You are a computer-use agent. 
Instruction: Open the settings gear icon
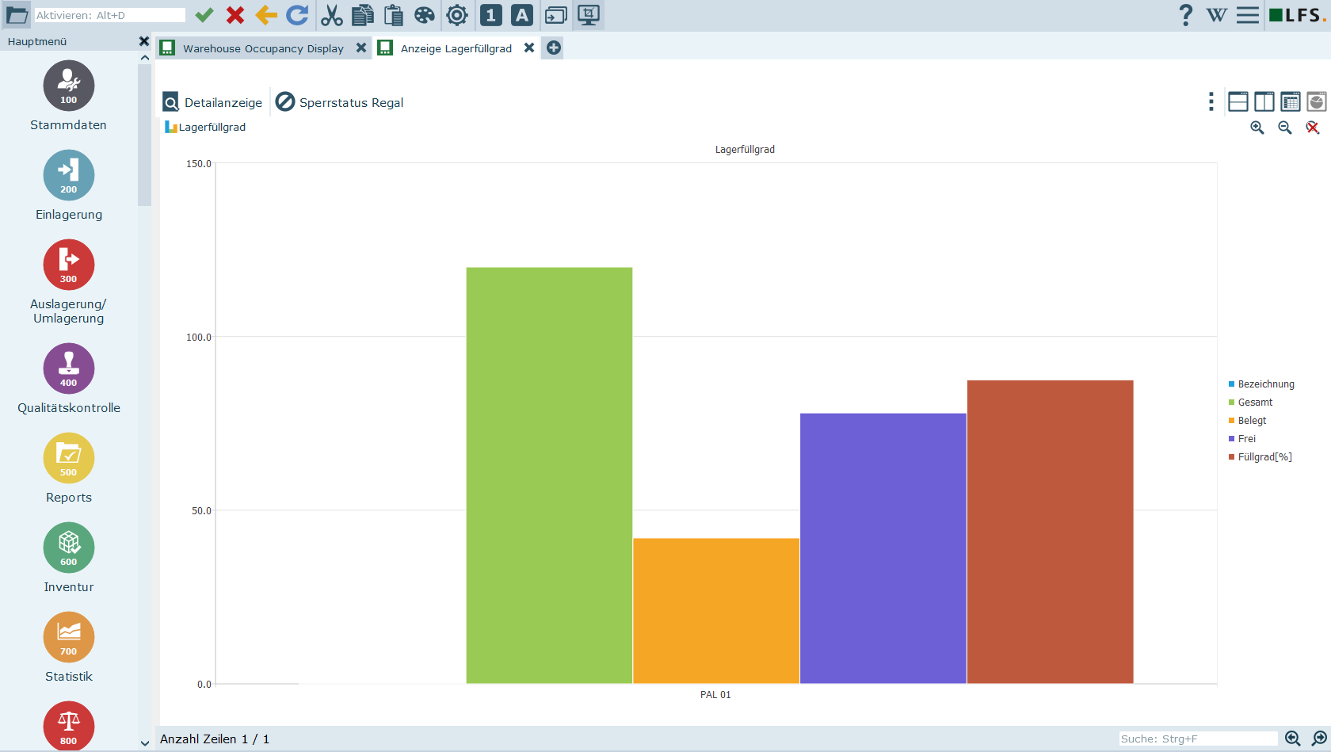[457, 15]
